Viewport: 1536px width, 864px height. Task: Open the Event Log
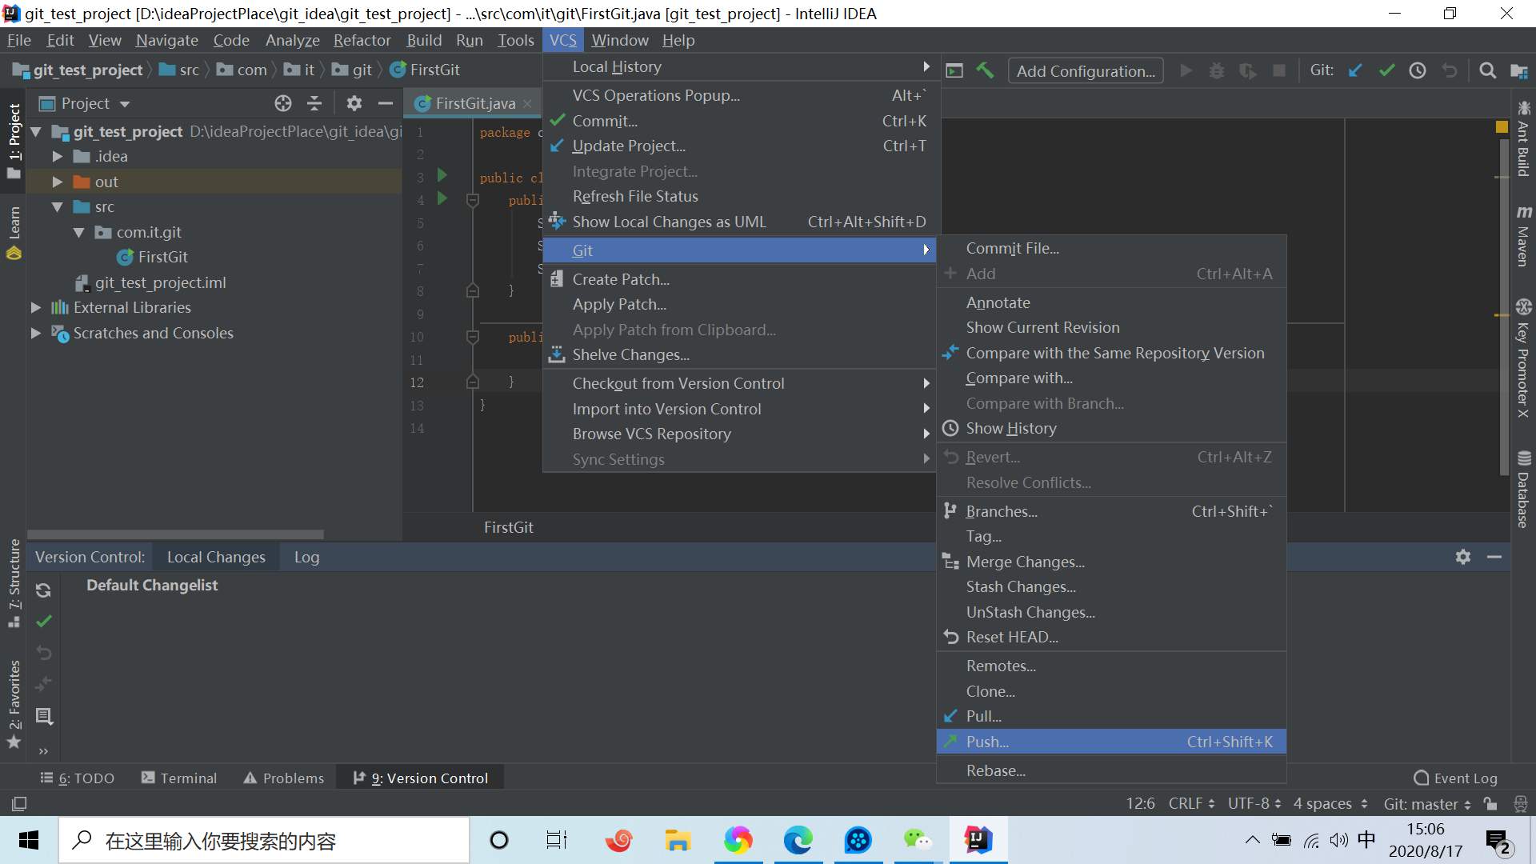coord(1456,778)
